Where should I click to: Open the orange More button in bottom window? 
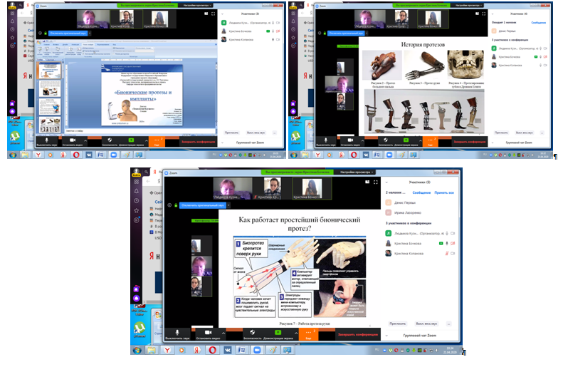(x=308, y=333)
